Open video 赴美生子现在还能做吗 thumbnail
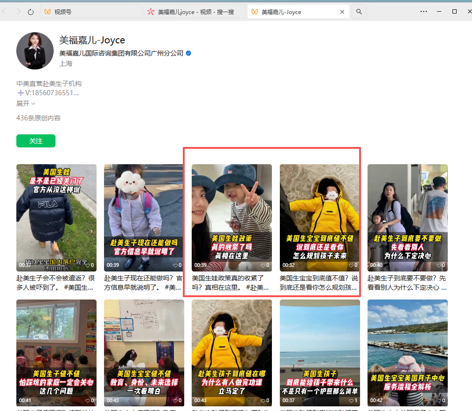The width and height of the screenshot is (472, 411). [144, 218]
